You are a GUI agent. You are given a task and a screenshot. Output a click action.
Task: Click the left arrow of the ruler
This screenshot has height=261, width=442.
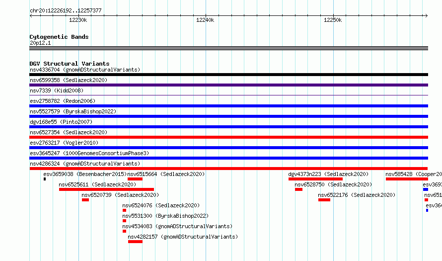31,16
